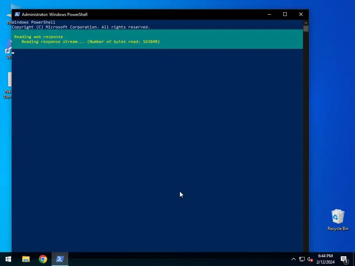The height and width of the screenshot is (266, 355).
Task: Click the PowerShell vertical scrollbar thumb
Action: (306, 29)
